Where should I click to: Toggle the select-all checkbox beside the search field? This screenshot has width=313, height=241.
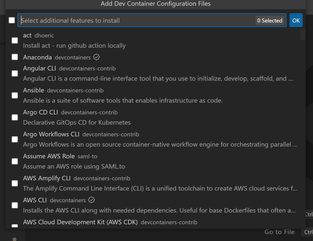12,20
